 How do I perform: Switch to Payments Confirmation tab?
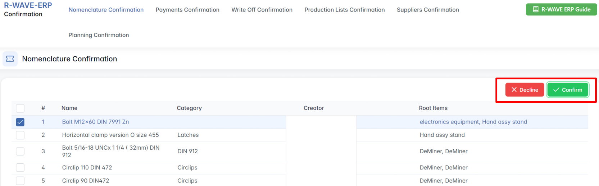coord(187,10)
